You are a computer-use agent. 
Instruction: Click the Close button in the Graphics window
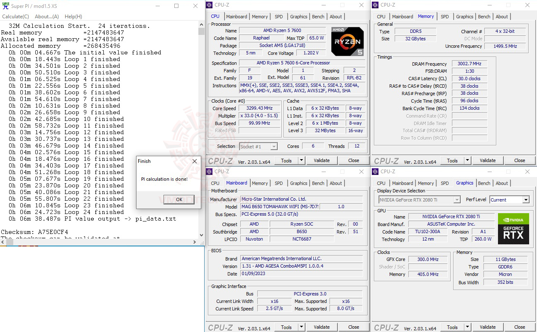(520, 327)
